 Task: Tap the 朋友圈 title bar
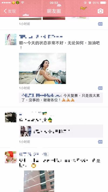coord(54,11)
